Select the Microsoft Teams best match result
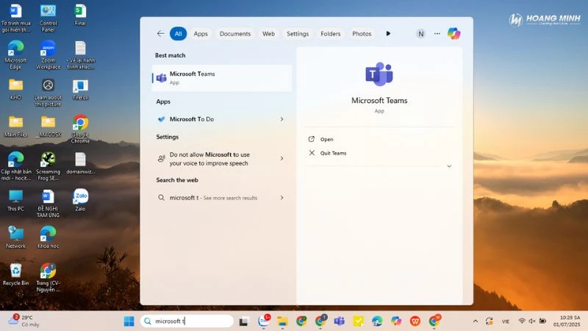The height and width of the screenshot is (331, 588). pyautogui.click(x=222, y=78)
